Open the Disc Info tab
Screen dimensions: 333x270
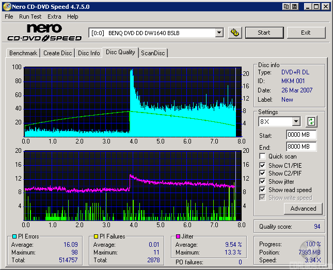[x=89, y=53]
